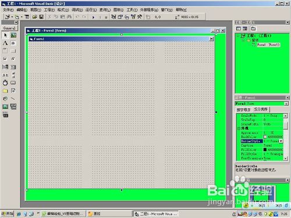Select the vertical scrollbar control tool

(13, 75)
